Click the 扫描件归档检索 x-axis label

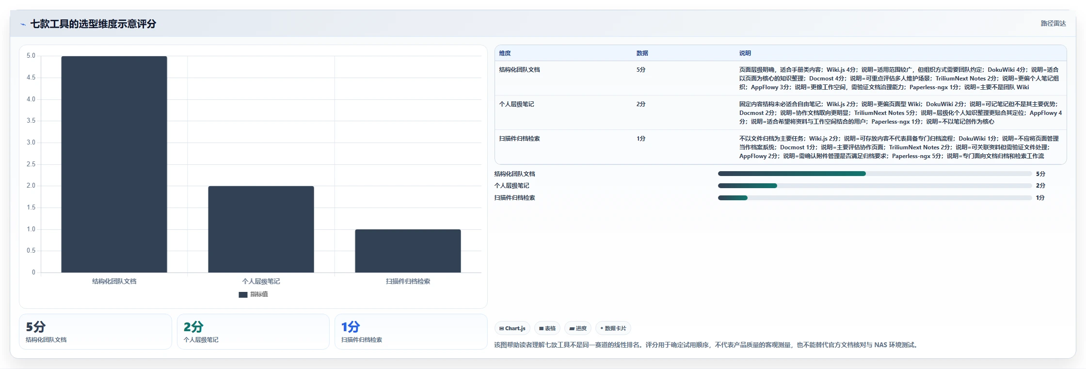pyautogui.click(x=408, y=281)
